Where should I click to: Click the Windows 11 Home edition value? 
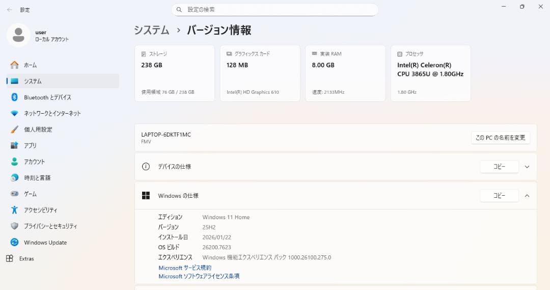(x=226, y=217)
